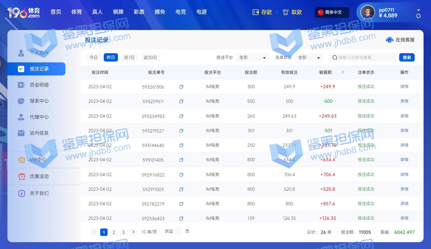Click the sort arrows on 输赢额 column
431x249 pixels.
coord(343,72)
